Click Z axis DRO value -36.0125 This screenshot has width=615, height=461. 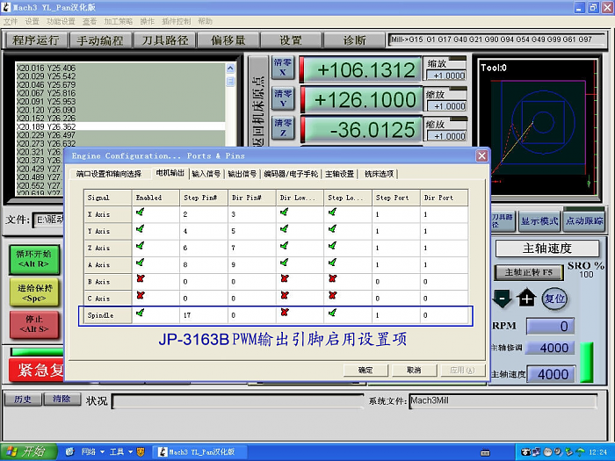click(362, 130)
